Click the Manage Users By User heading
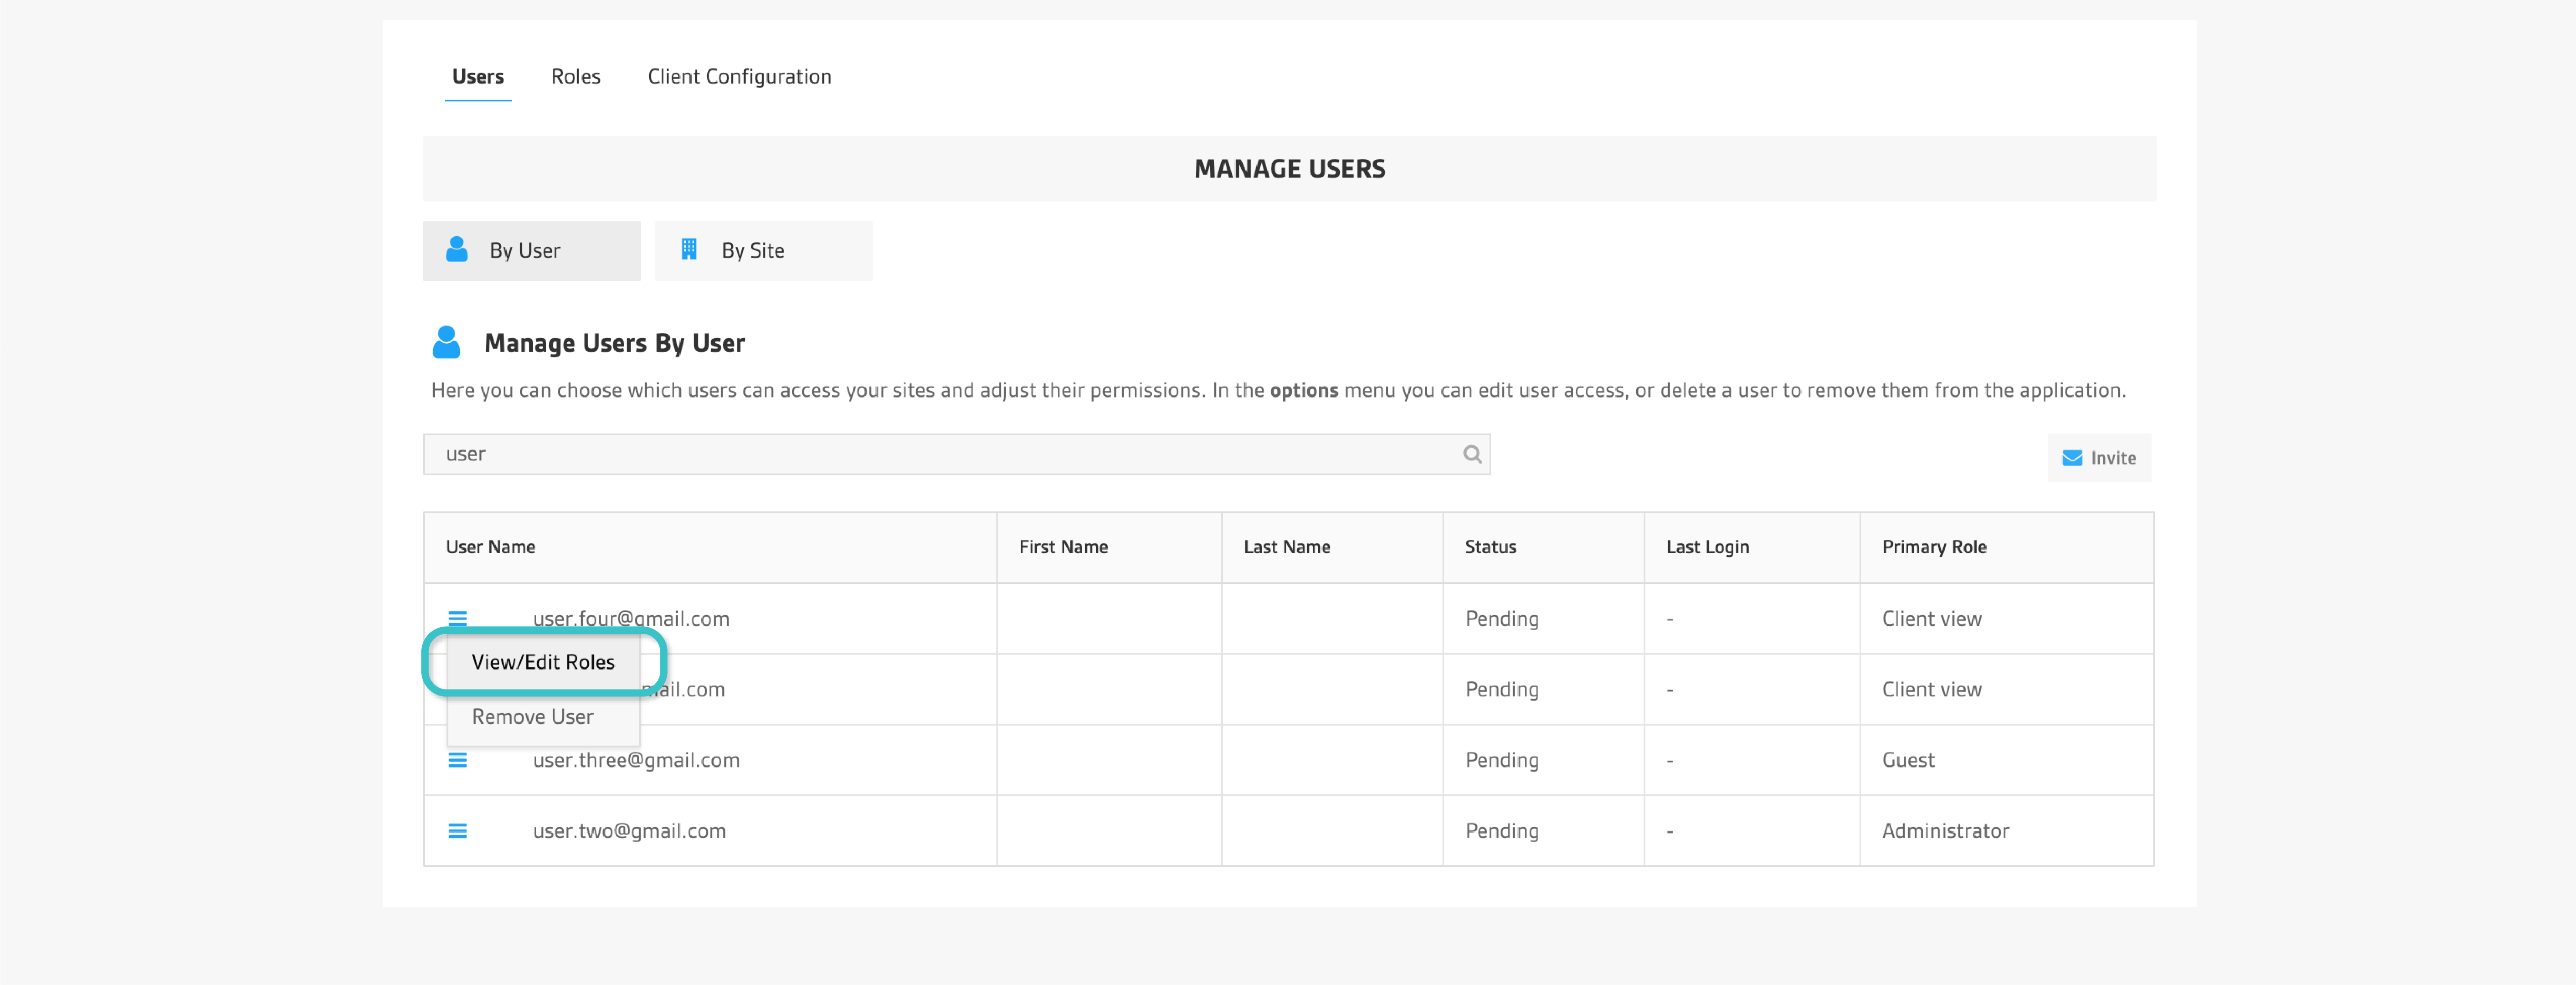Screen dimensions: 2576x985 click(614, 343)
